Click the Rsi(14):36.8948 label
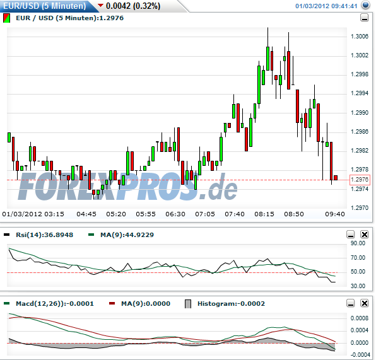The image size is (376, 360). click(45, 235)
